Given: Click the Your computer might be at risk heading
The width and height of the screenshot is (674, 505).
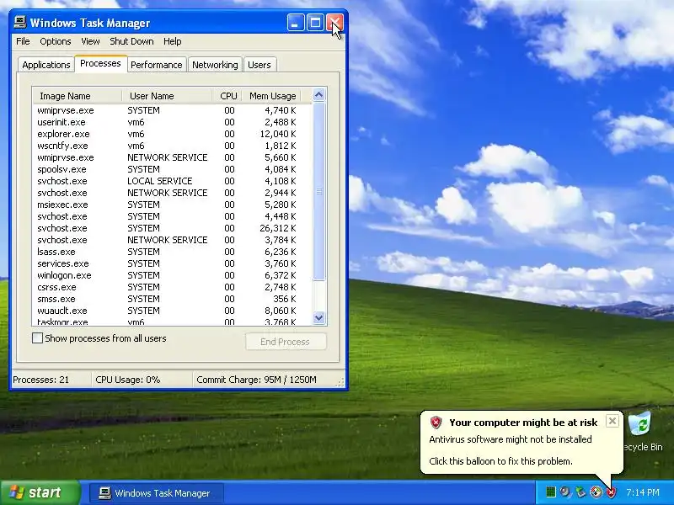Looking at the screenshot, I should point(523,423).
